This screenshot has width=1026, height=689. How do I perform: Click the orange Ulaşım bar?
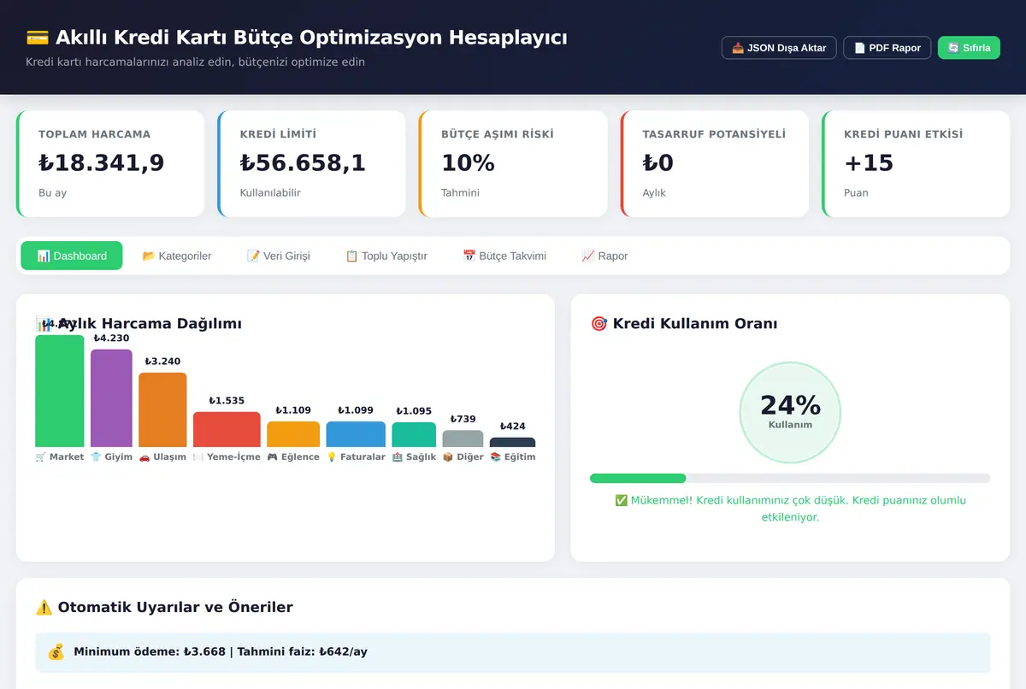click(162, 409)
